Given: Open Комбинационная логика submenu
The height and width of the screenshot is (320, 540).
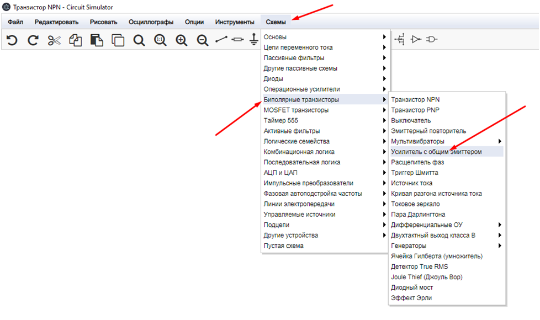Looking at the screenshot, I should click(325, 152).
